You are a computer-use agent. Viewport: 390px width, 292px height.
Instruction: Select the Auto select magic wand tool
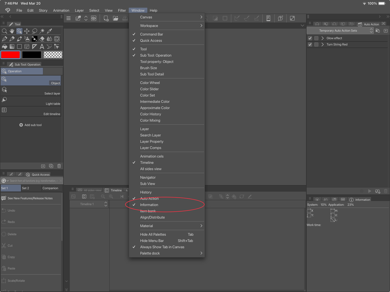pyautogui.click(x=42, y=31)
